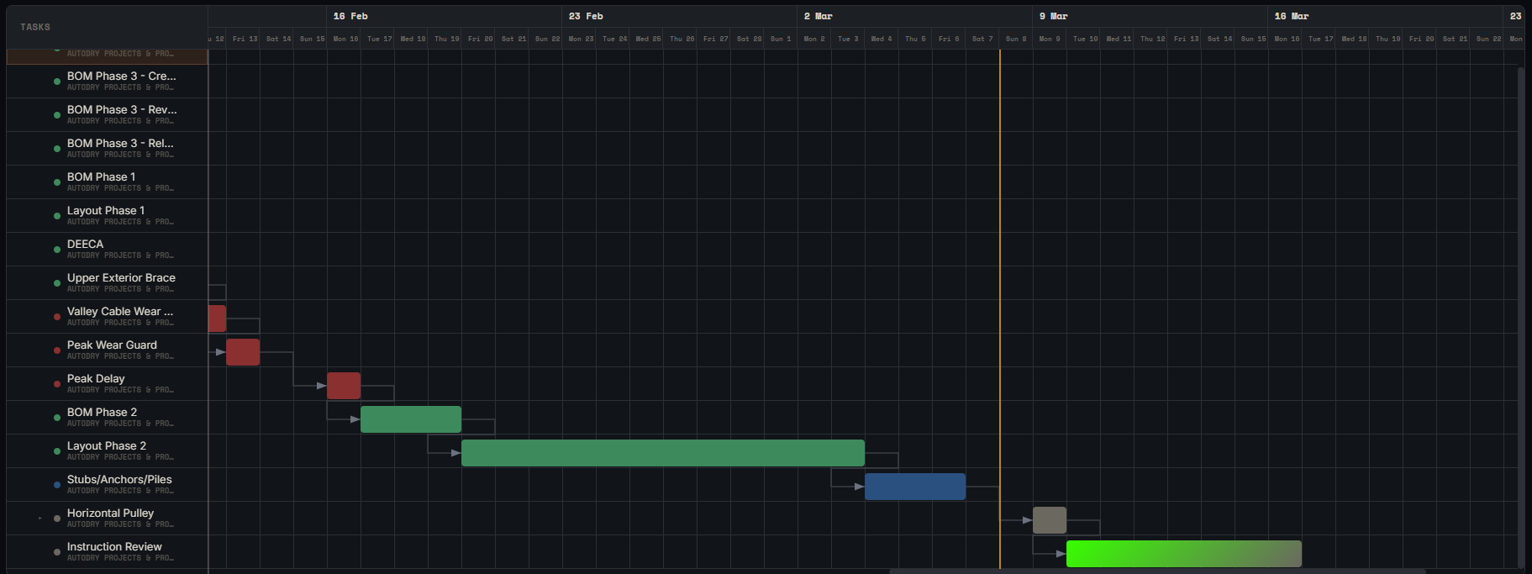Click the horizontal scrollbar at the chart bottom
Screen dimensions: 1532x574
[x=1156, y=571]
